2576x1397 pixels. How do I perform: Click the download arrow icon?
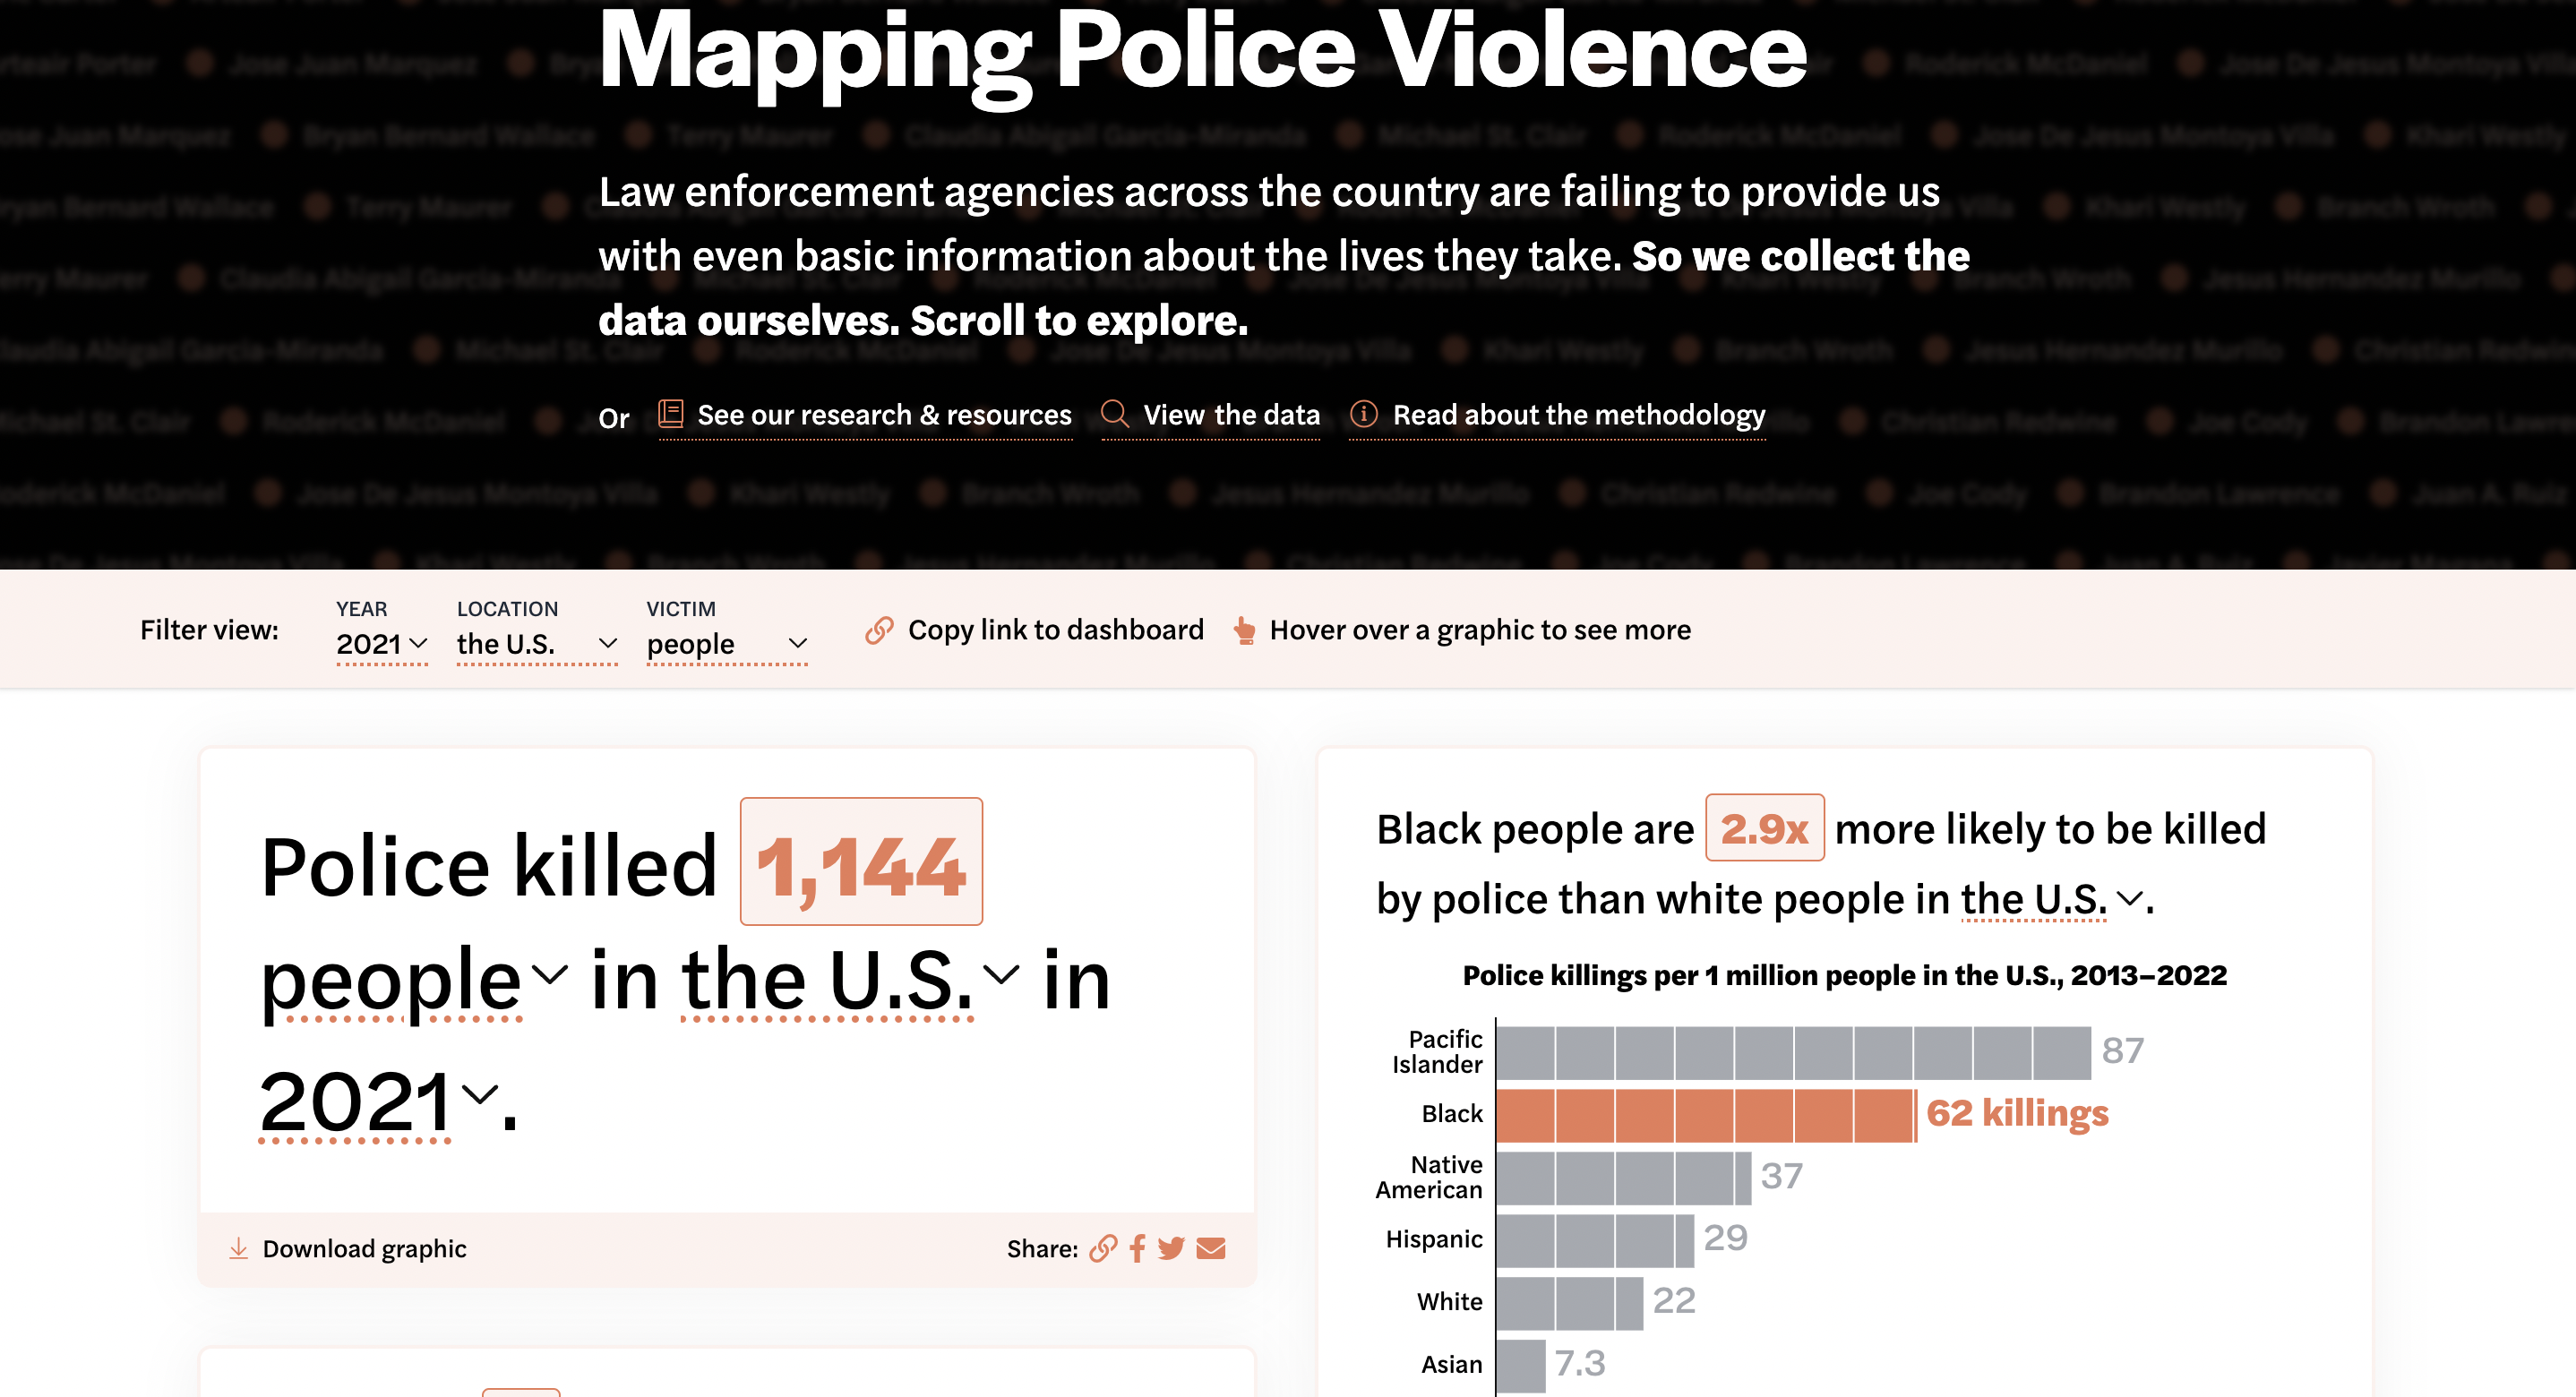(x=238, y=1248)
